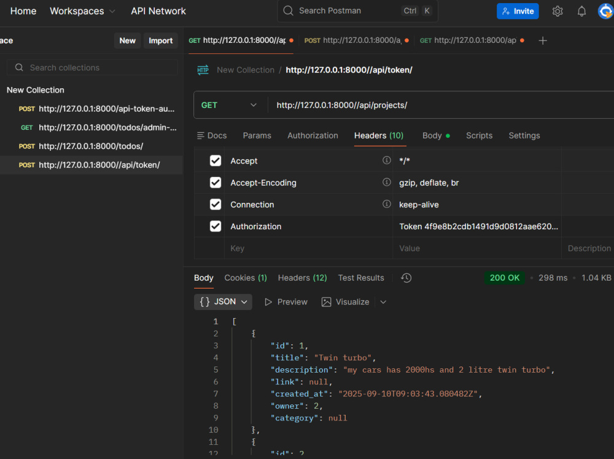Click the Invite button
The width and height of the screenshot is (614, 459).
[518, 11]
